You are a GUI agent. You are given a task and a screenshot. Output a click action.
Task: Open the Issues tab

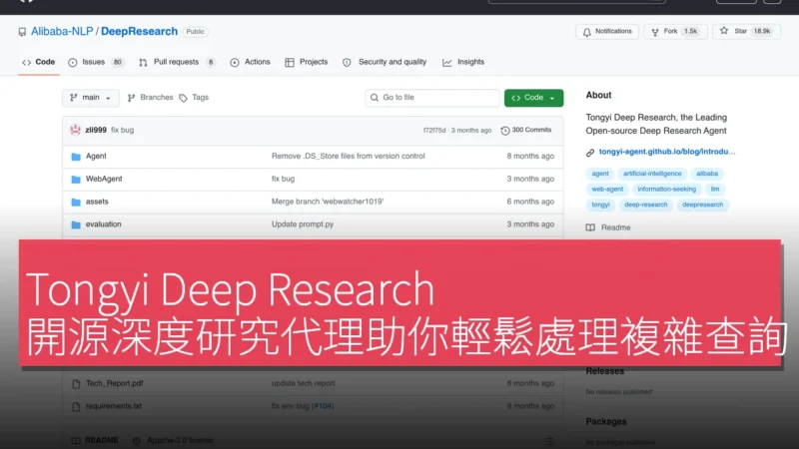(x=96, y=62)
